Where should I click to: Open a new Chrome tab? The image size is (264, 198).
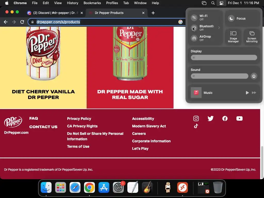point(153,13)
